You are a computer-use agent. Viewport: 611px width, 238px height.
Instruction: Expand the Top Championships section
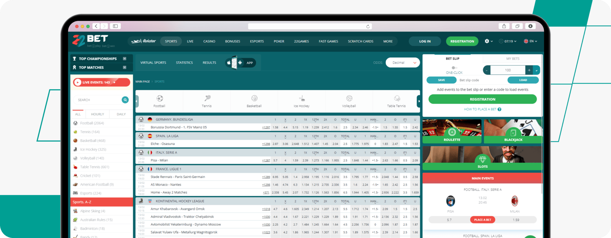(125, 59)
